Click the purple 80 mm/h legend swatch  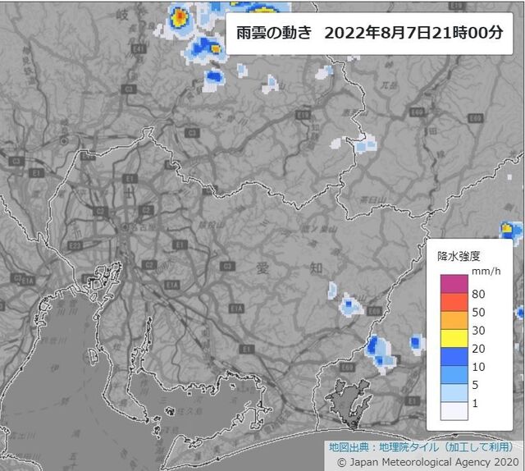(x=454, y=284)
